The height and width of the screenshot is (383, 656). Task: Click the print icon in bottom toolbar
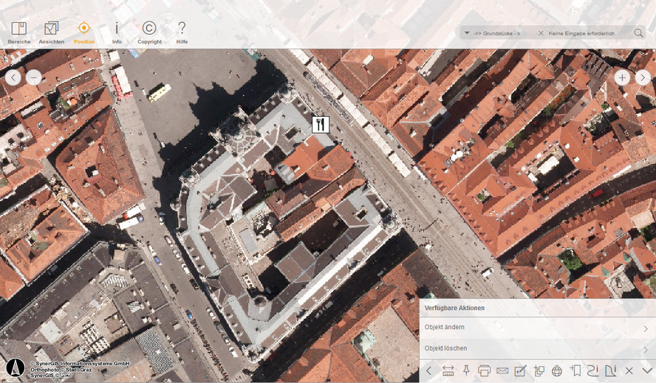485,370
